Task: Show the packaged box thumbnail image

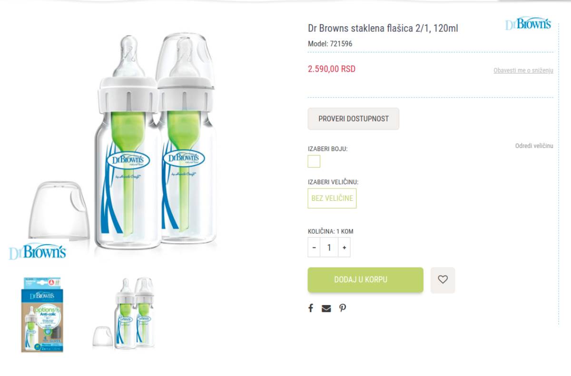Action: [x=42, y=315]
